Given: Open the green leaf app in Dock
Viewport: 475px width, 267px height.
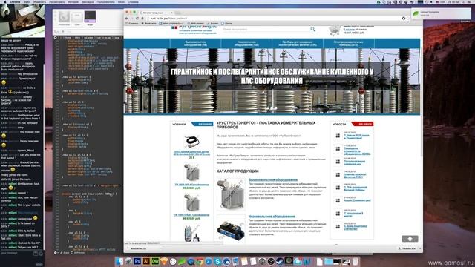Looking at the screenshot, I should point(182,261).
